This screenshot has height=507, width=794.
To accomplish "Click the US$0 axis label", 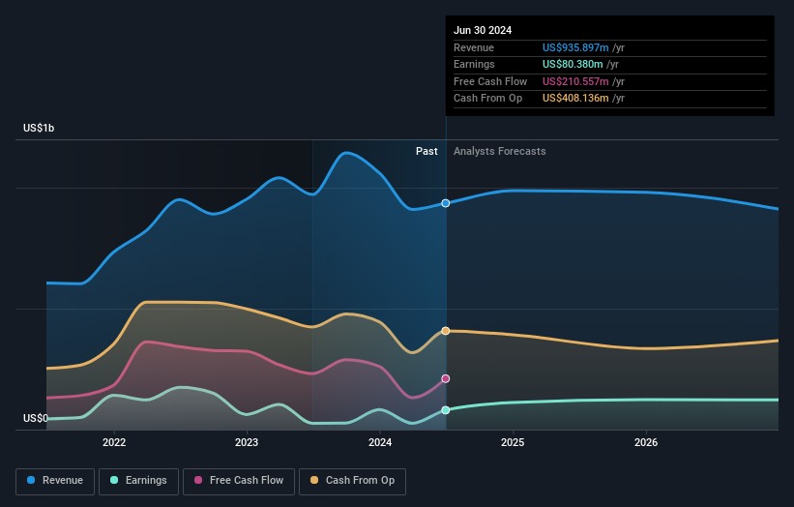I will (x=36, y=418).
